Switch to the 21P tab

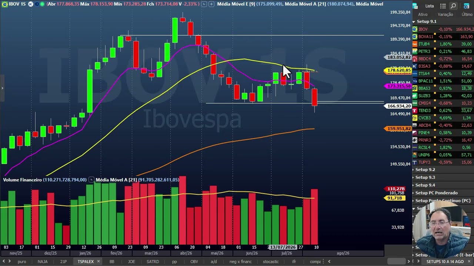pos(63,262)
